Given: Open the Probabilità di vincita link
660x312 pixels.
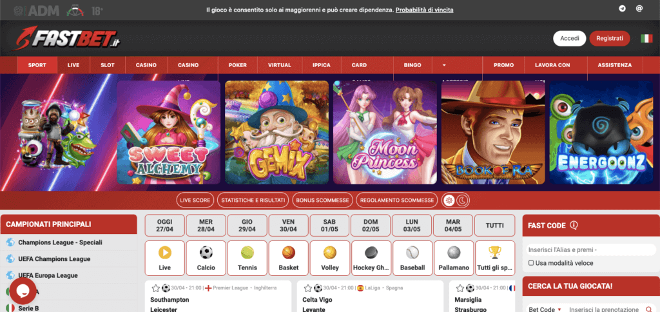Looking at the screenshot, I should (x=424, y=10).
